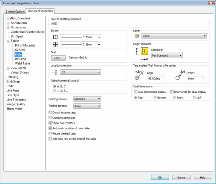
Task: Collapse the Tables tree node
Action: click(x=8, y=41)
